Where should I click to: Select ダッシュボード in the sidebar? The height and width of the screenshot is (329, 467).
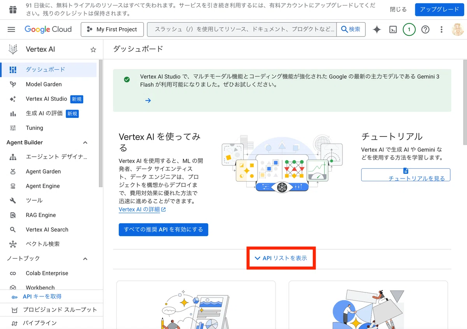pos(48,70)
